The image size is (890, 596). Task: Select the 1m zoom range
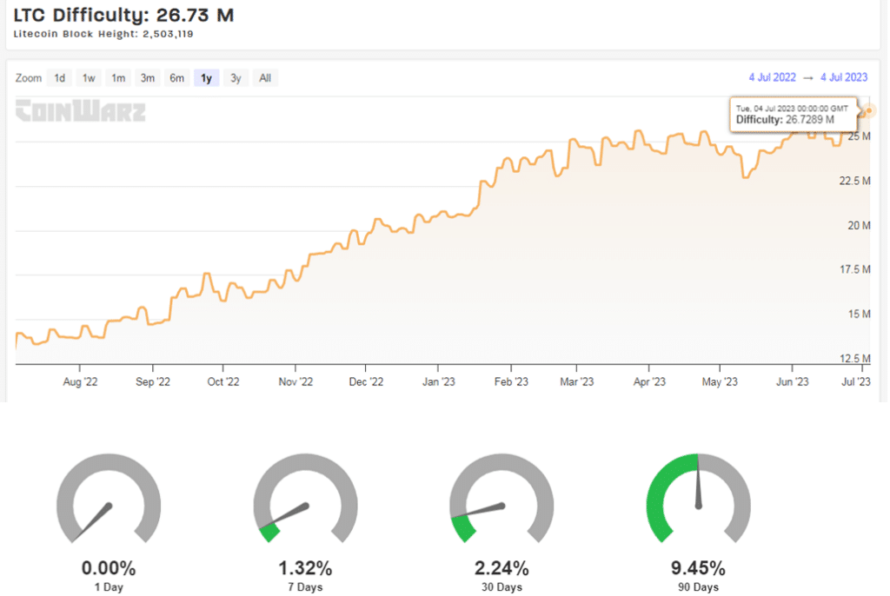118,78
